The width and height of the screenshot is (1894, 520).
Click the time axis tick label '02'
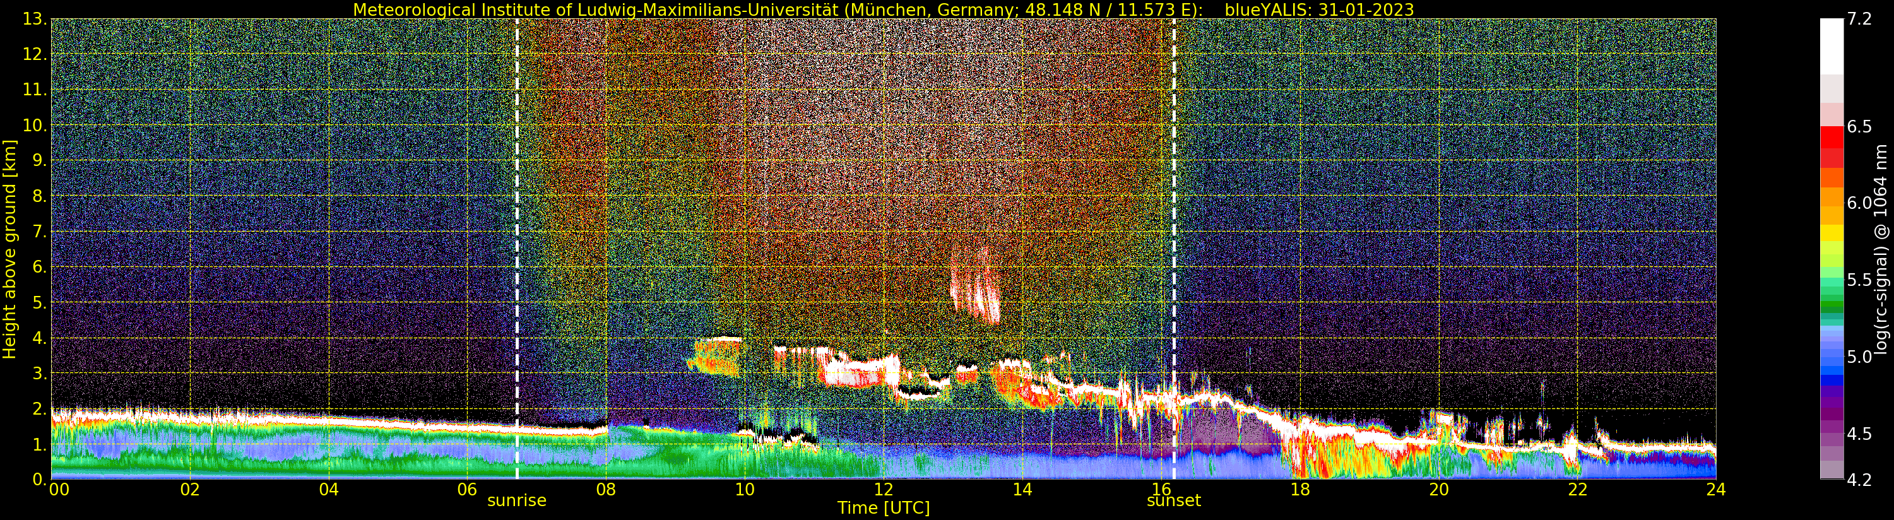[x=191, y=490]
